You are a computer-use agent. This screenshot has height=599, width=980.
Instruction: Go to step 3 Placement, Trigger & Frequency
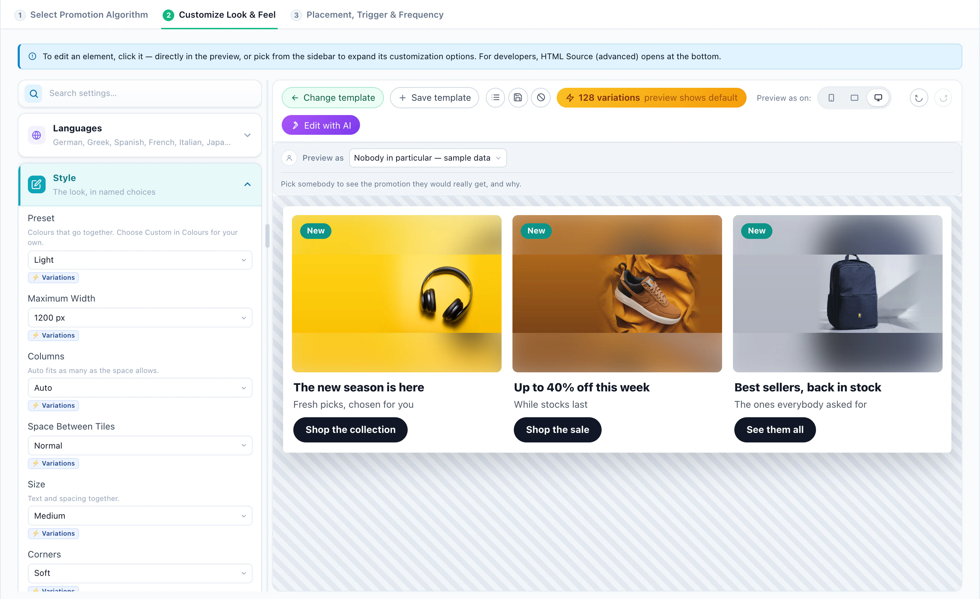[x=367, y=15]
